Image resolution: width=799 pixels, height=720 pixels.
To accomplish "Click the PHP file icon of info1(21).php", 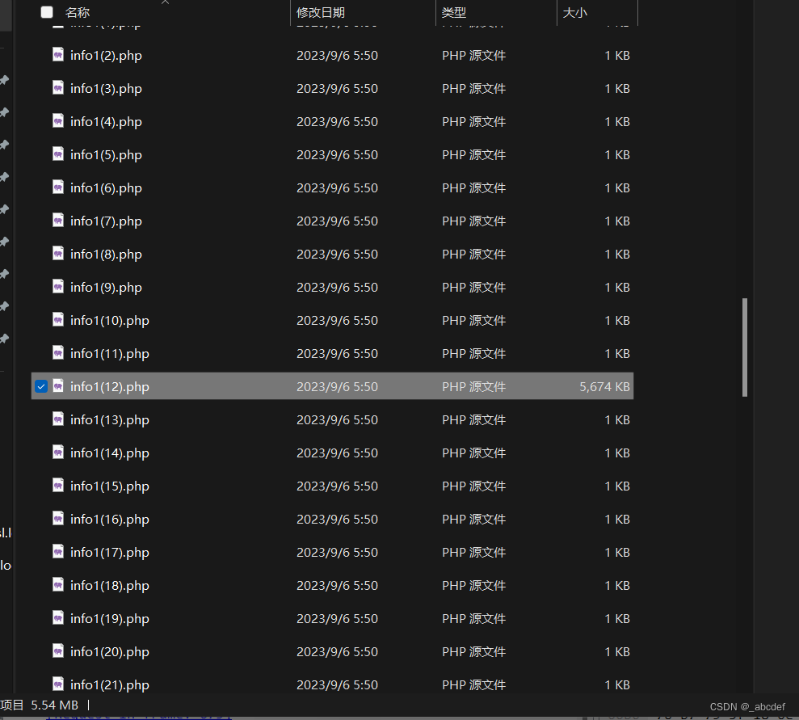I will coord(58,684).
